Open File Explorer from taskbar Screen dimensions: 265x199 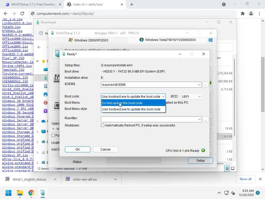[20, 193]
